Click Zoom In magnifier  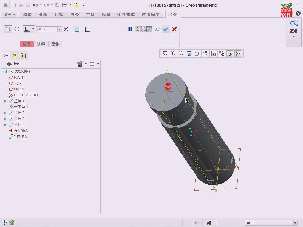coord(173,53)
